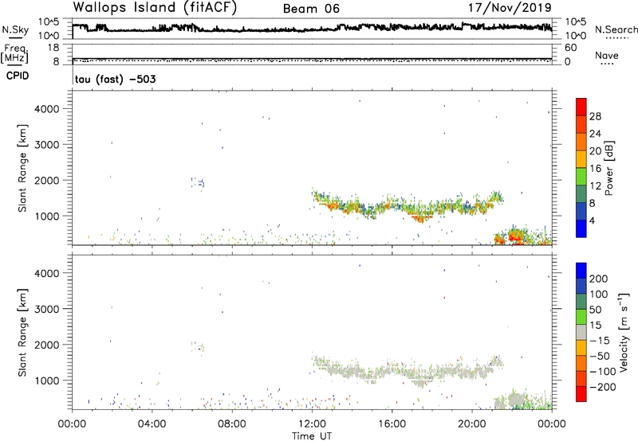Click the "08:00" time tick label
Screen dimensions: 638x441
232,424
